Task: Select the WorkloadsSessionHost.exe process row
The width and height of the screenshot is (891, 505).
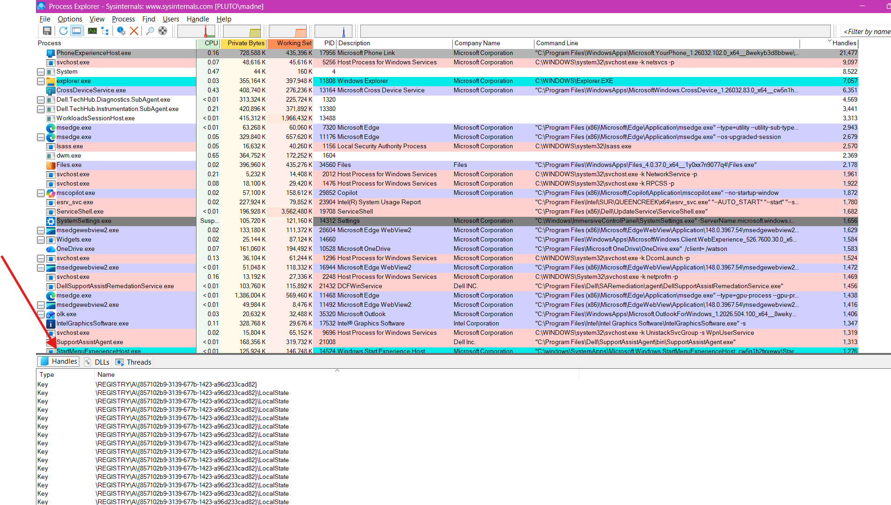Action: 447,118
